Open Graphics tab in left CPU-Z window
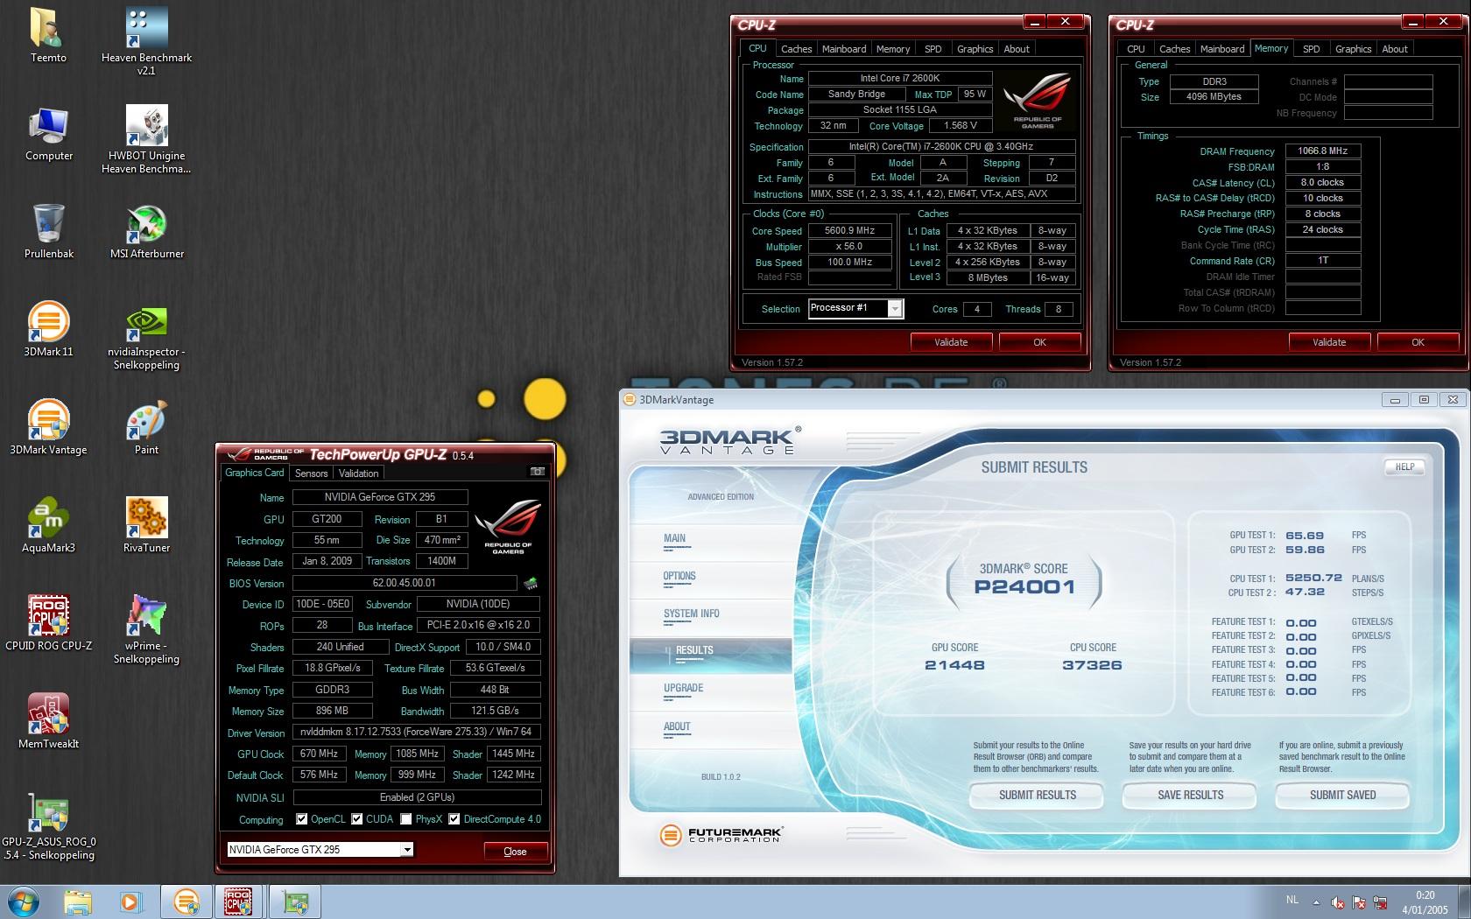Screen dimensions: 1471x919 (975, 49)
